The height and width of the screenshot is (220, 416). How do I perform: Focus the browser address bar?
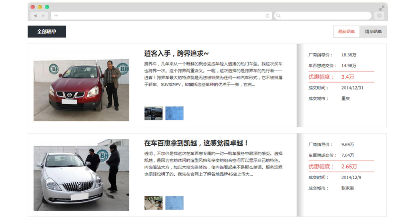(x=161, y=16)
